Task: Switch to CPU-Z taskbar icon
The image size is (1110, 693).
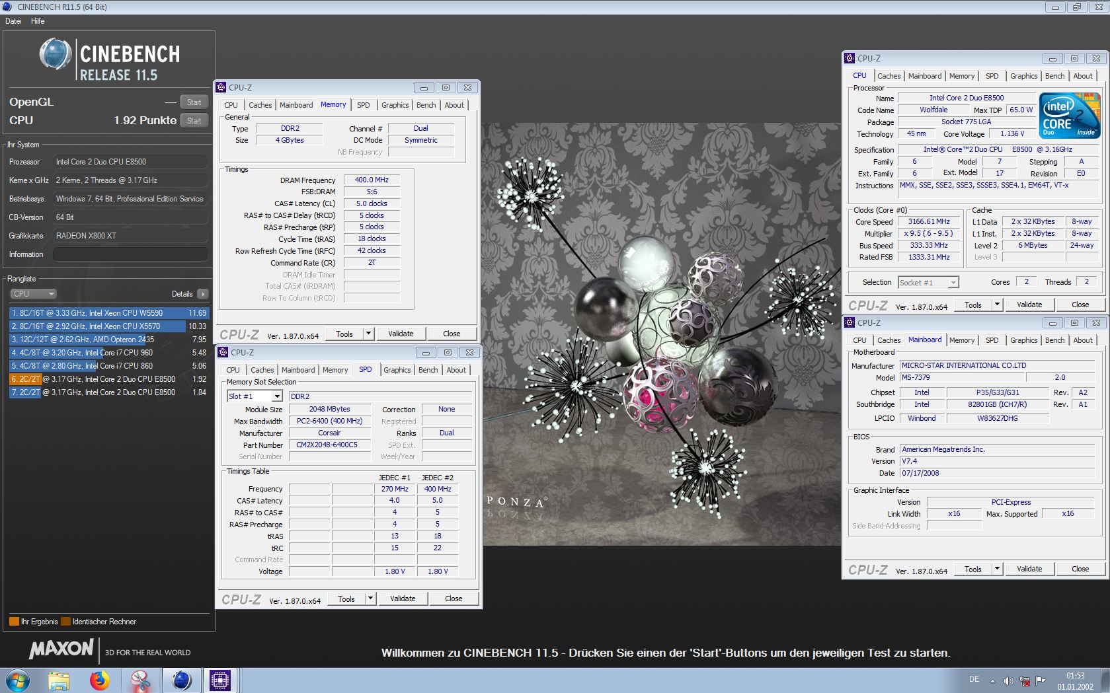Action: [x=219, y=680]
